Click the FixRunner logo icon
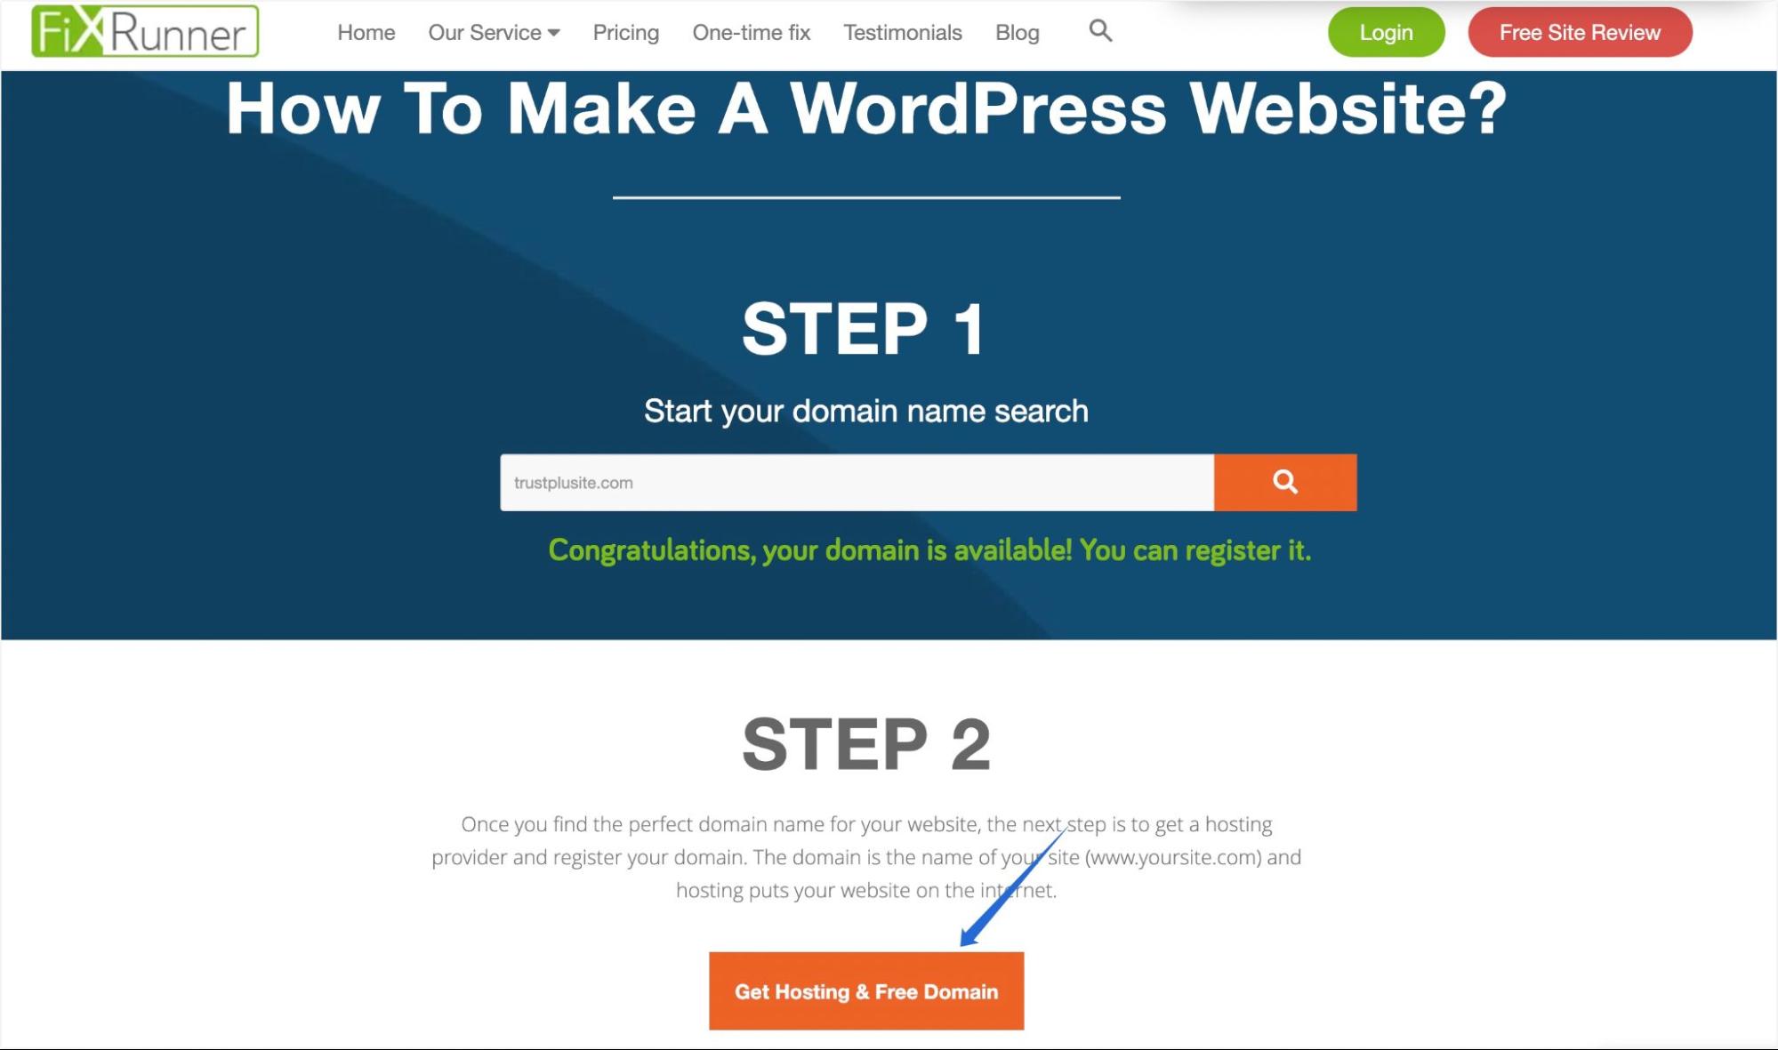Viewport: 1778px width, 1050px height. pos(142,31)
